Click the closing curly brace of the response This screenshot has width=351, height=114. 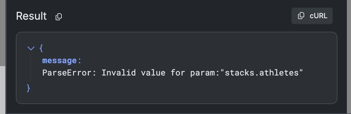click(x=28, y=88)
